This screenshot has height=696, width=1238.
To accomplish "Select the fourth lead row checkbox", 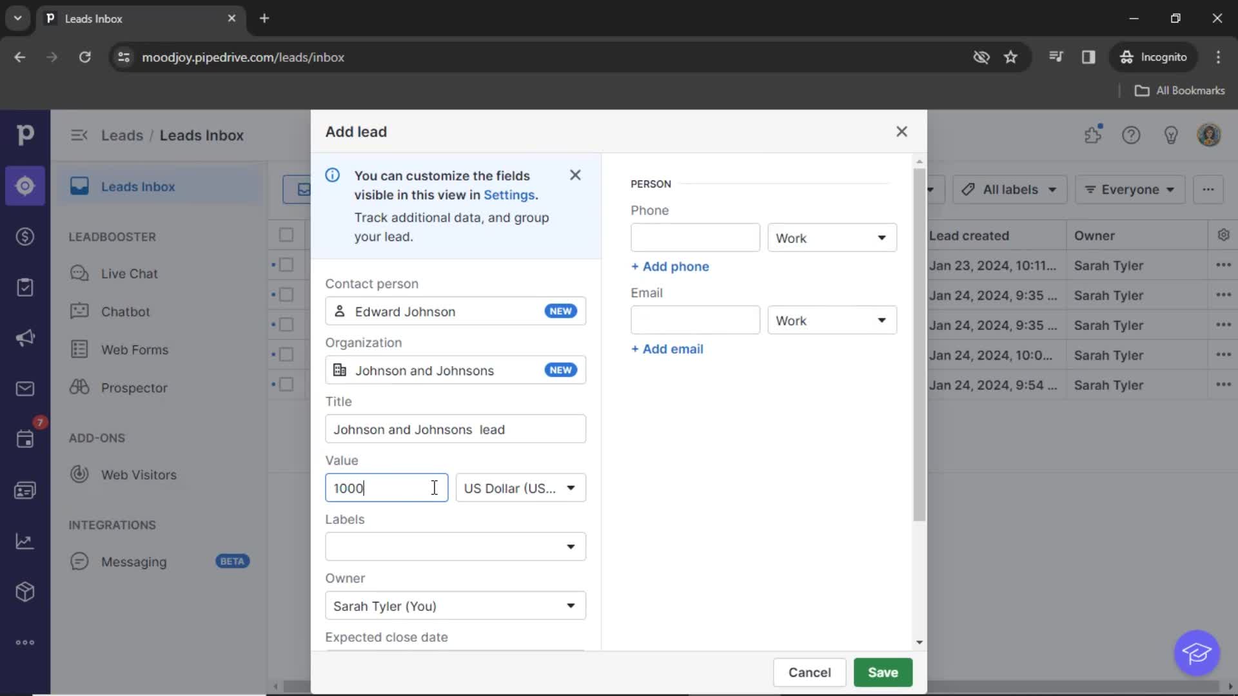I will pos(286,354).
